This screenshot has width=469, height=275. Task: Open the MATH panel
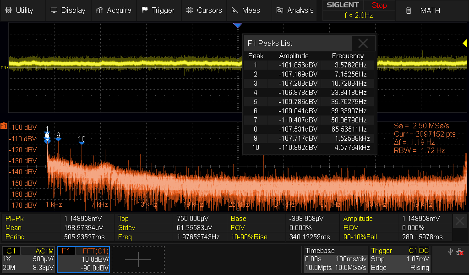tap(424, 10)
